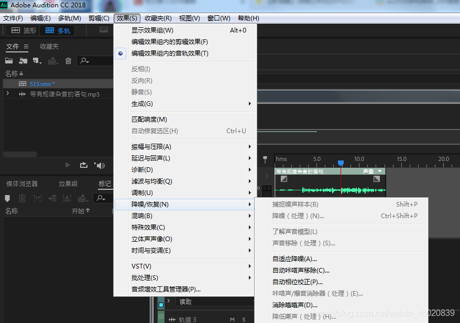Open the 窗口(W) menu

[x=219, y=18]
